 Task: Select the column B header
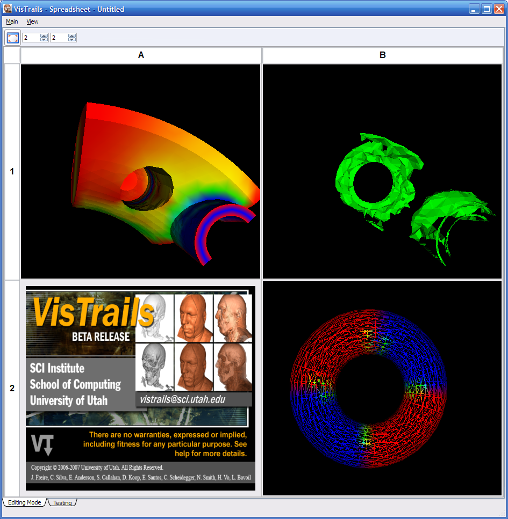pos(382,55)
